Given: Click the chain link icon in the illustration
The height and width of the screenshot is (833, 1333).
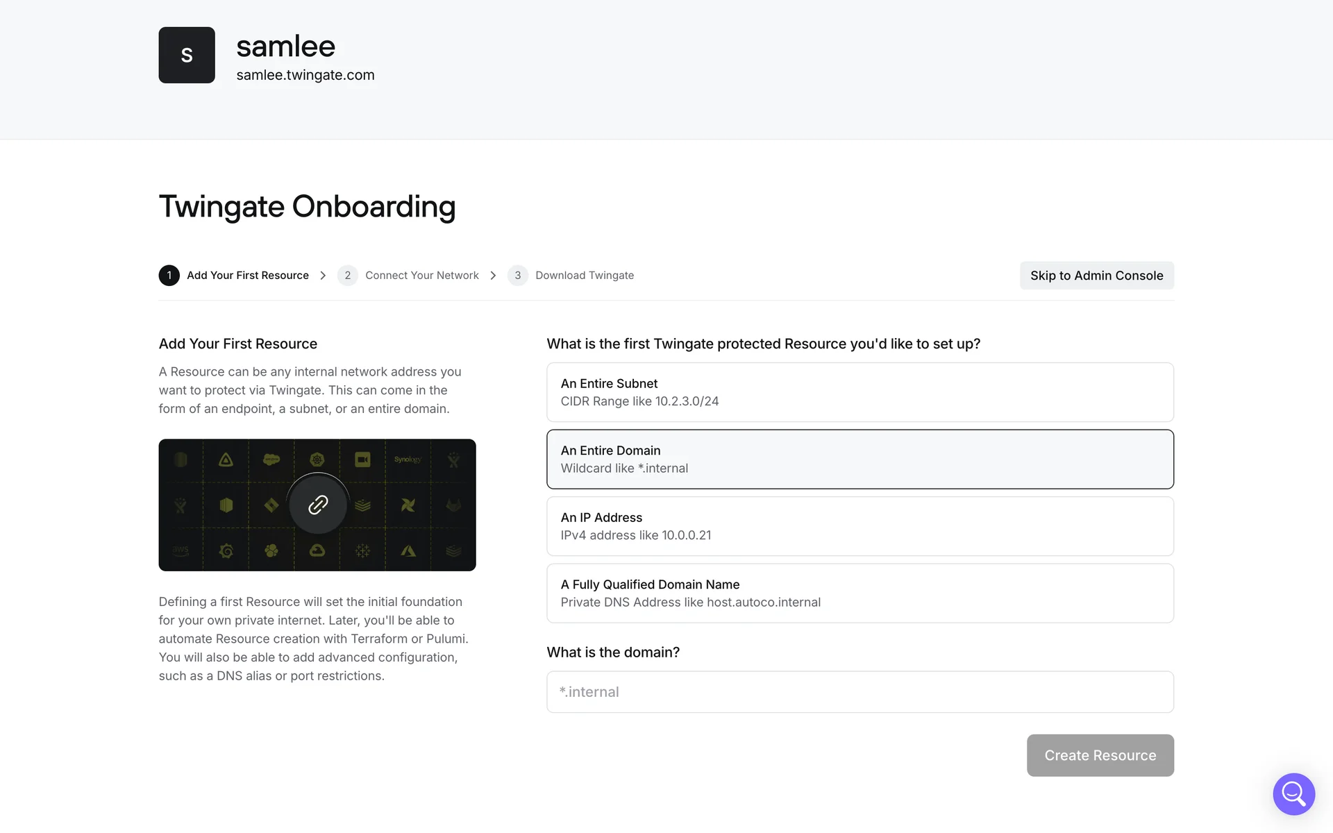Looking at the screenshot, I should click(318, 505).
